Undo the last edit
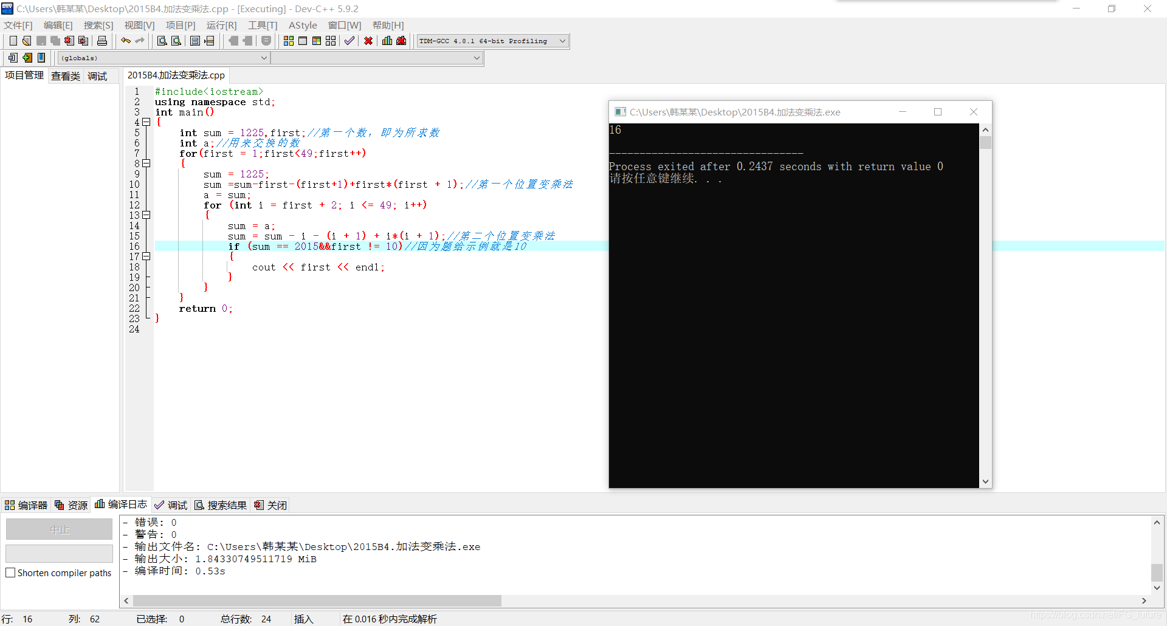 [126, 41]
